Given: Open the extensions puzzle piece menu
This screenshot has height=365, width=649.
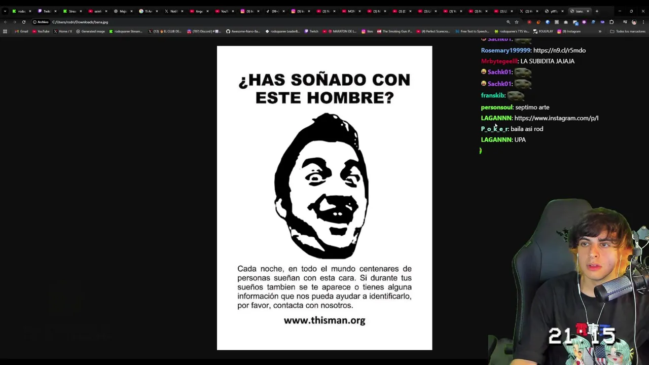Looking at the screenshot, I should coord(611,22).
